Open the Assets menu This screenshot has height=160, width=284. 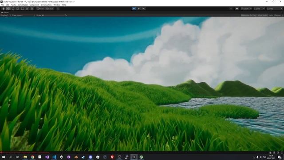pyautogui.click(x=13, y=5)
